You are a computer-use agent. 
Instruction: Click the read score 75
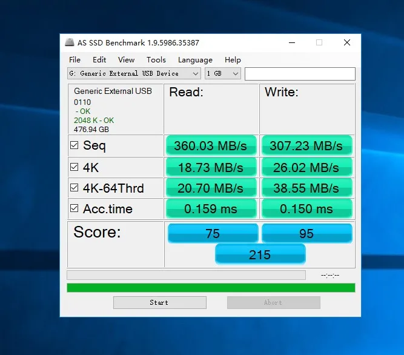(x=213, y=233)
